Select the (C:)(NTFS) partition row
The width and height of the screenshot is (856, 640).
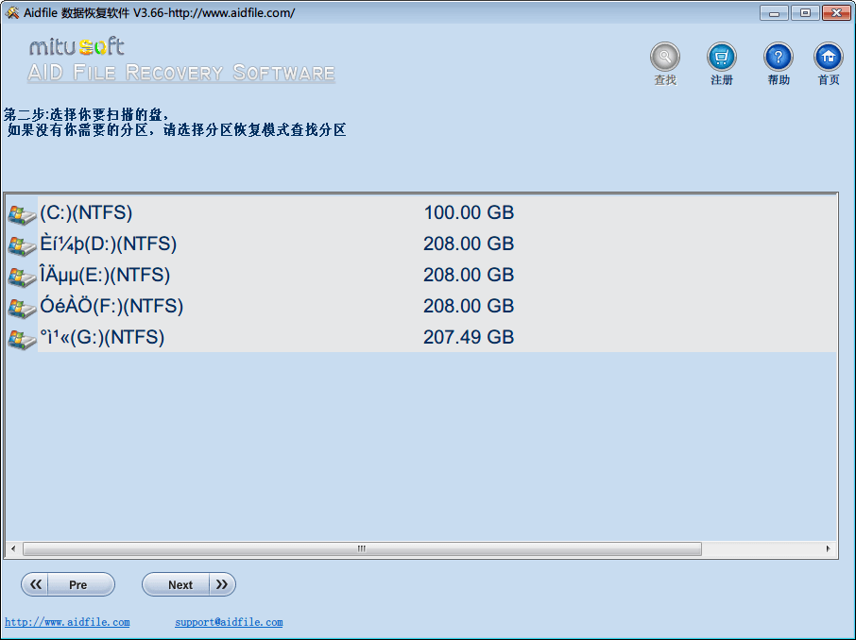[x=86, y=213]
